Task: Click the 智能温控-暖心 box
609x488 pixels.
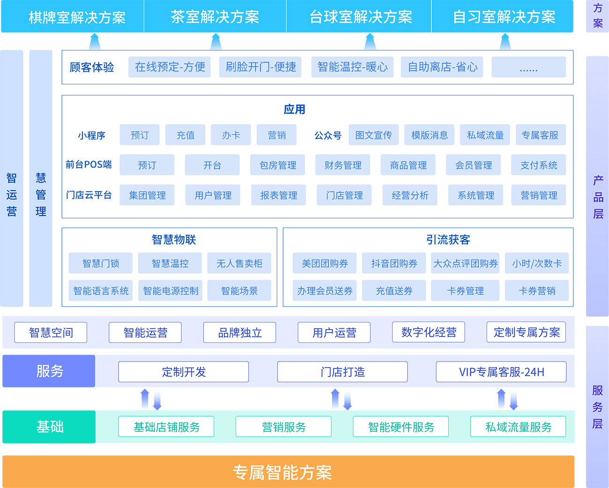Action: pyautogui.click(x=352, y=67)
